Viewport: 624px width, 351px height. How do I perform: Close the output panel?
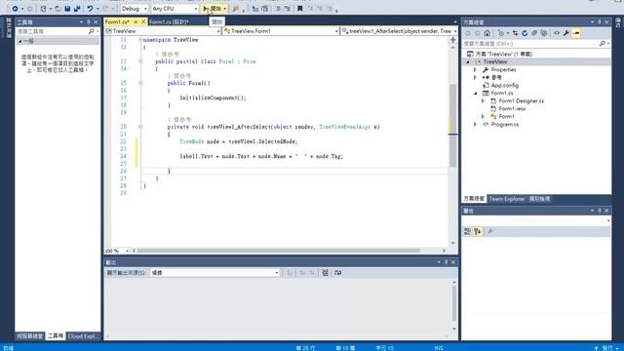[x=452, y=262]
